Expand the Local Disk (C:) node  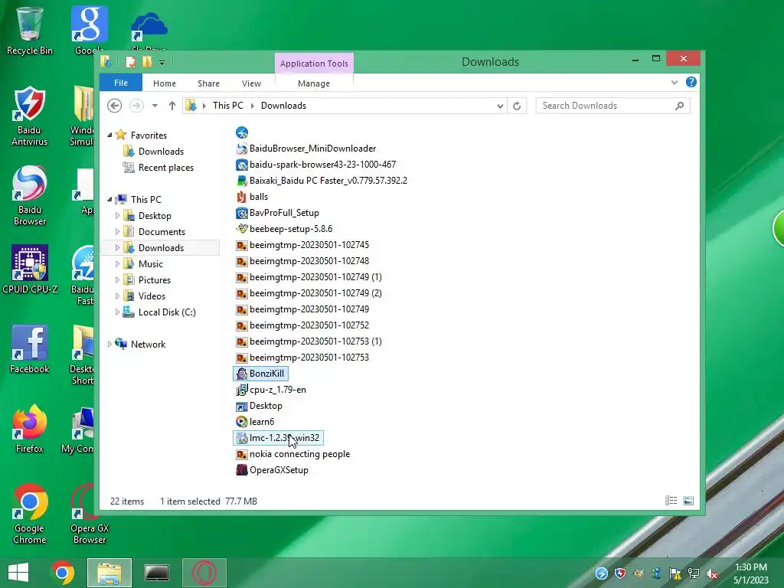pyautogui.click(x=117, y=312)
